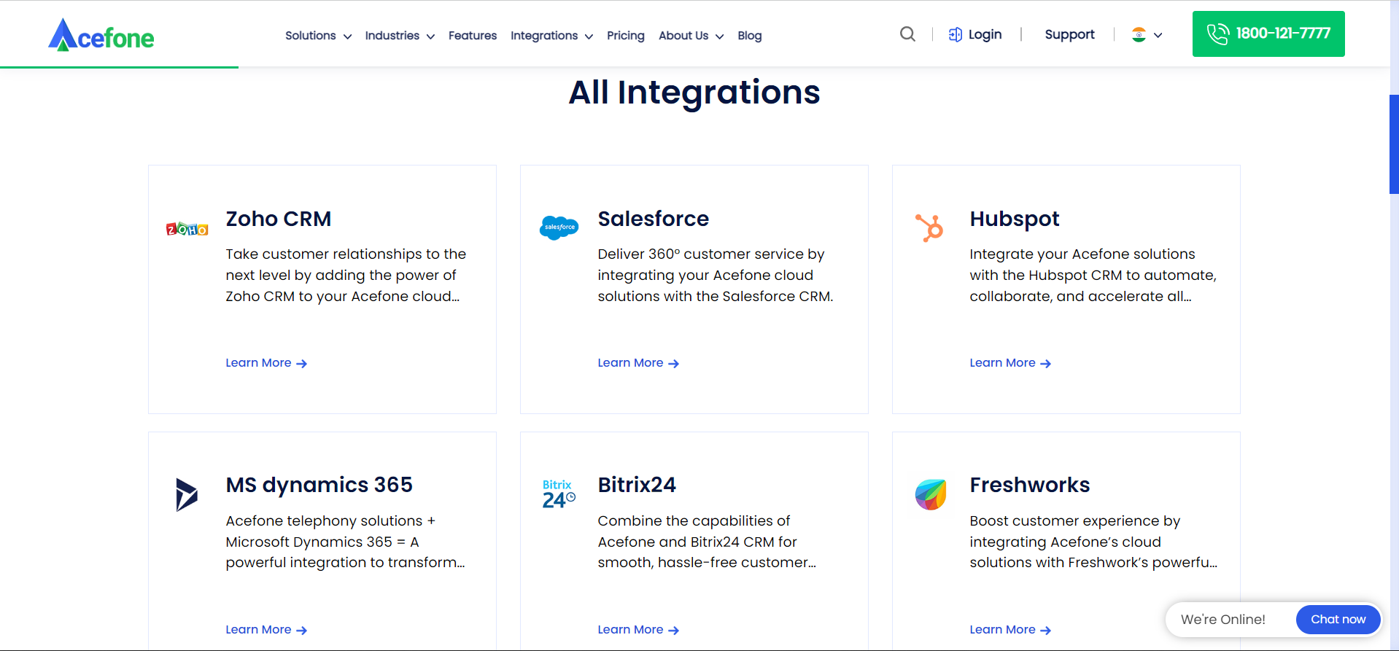Viewport: 1399px width, 651px height.
Task: Open the search magnifier icon
Action: (907, 34)
